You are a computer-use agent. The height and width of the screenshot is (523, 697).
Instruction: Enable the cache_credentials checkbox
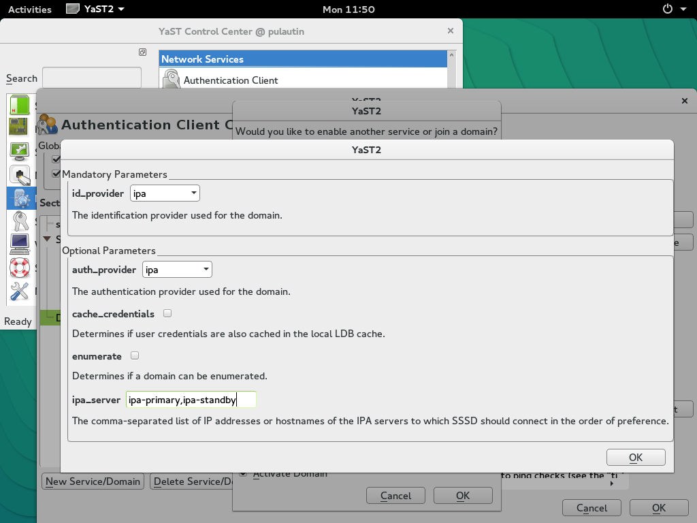point(167,313)
